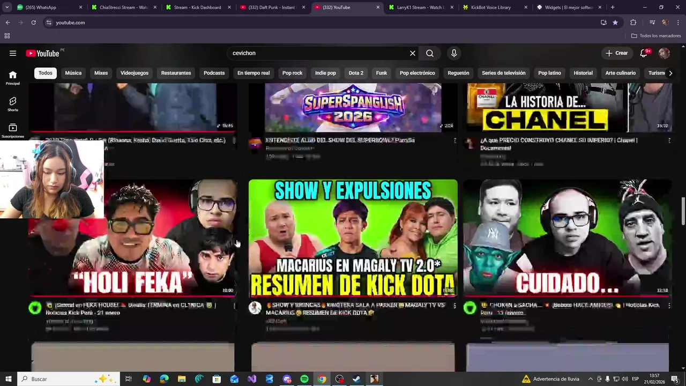This screenshot has height=386, width=686.
Task: Switch to the LarryK1 Stream tab
Action: pos(421,8)
